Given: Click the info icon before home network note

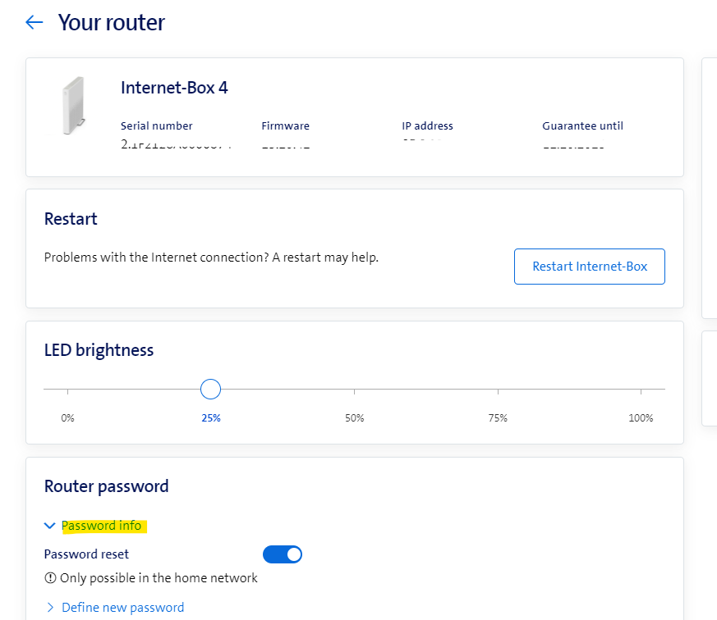Looking at the screenshot, I should 50,578.
